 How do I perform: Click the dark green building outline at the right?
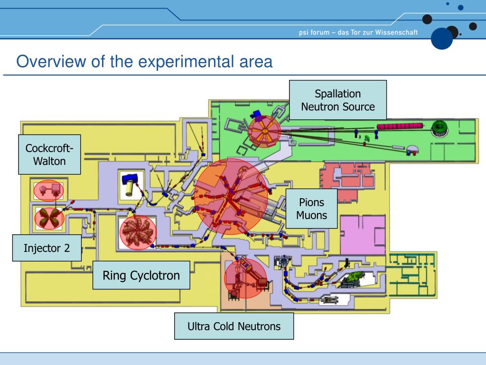[412, 275]
